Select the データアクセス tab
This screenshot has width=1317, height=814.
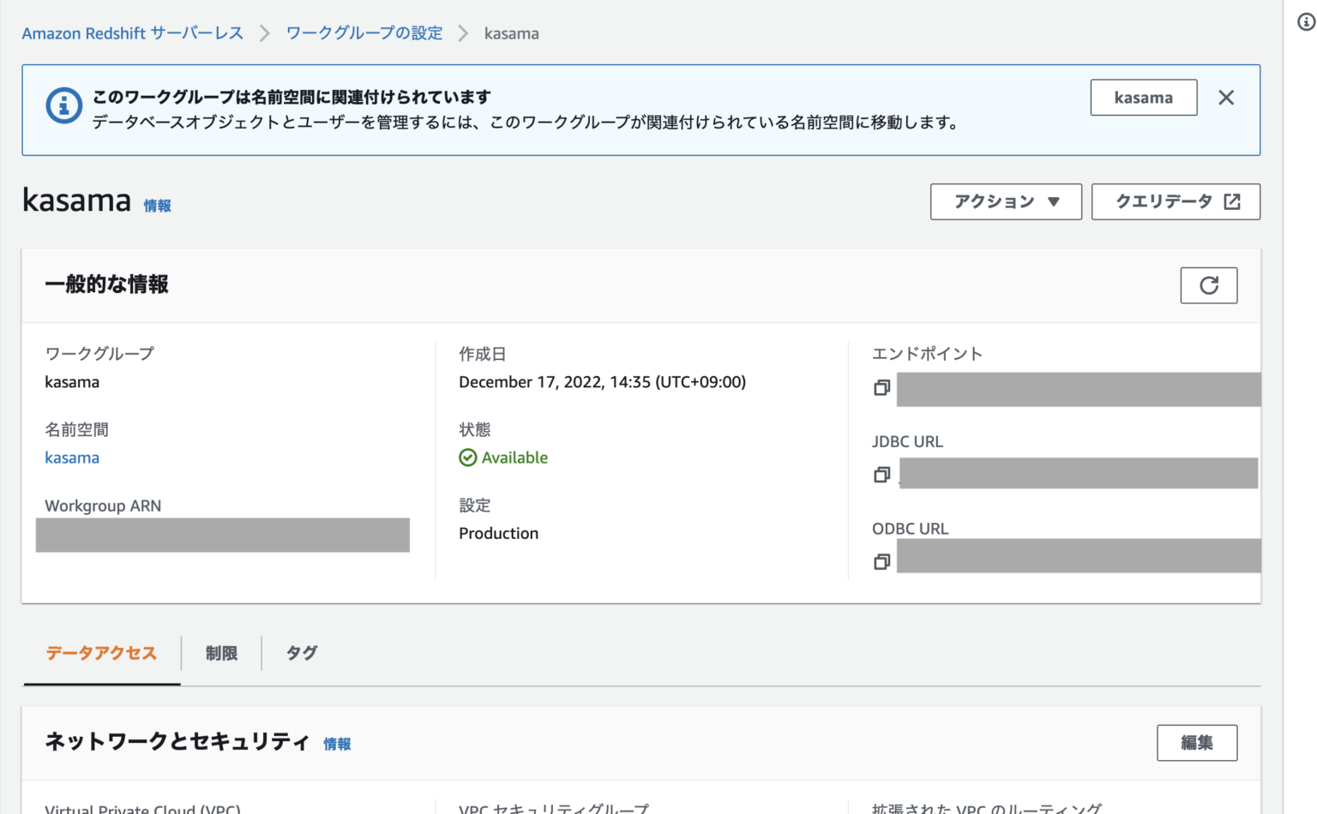(x=102, y=653)
